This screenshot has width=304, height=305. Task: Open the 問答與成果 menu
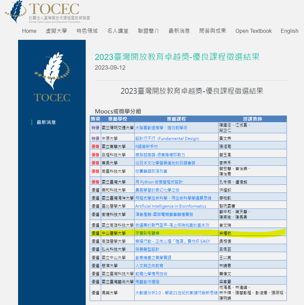point(213,31)
